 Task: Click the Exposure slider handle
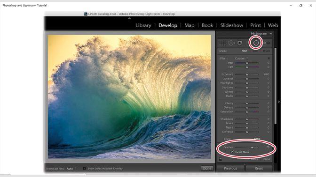tap(247, 74)
